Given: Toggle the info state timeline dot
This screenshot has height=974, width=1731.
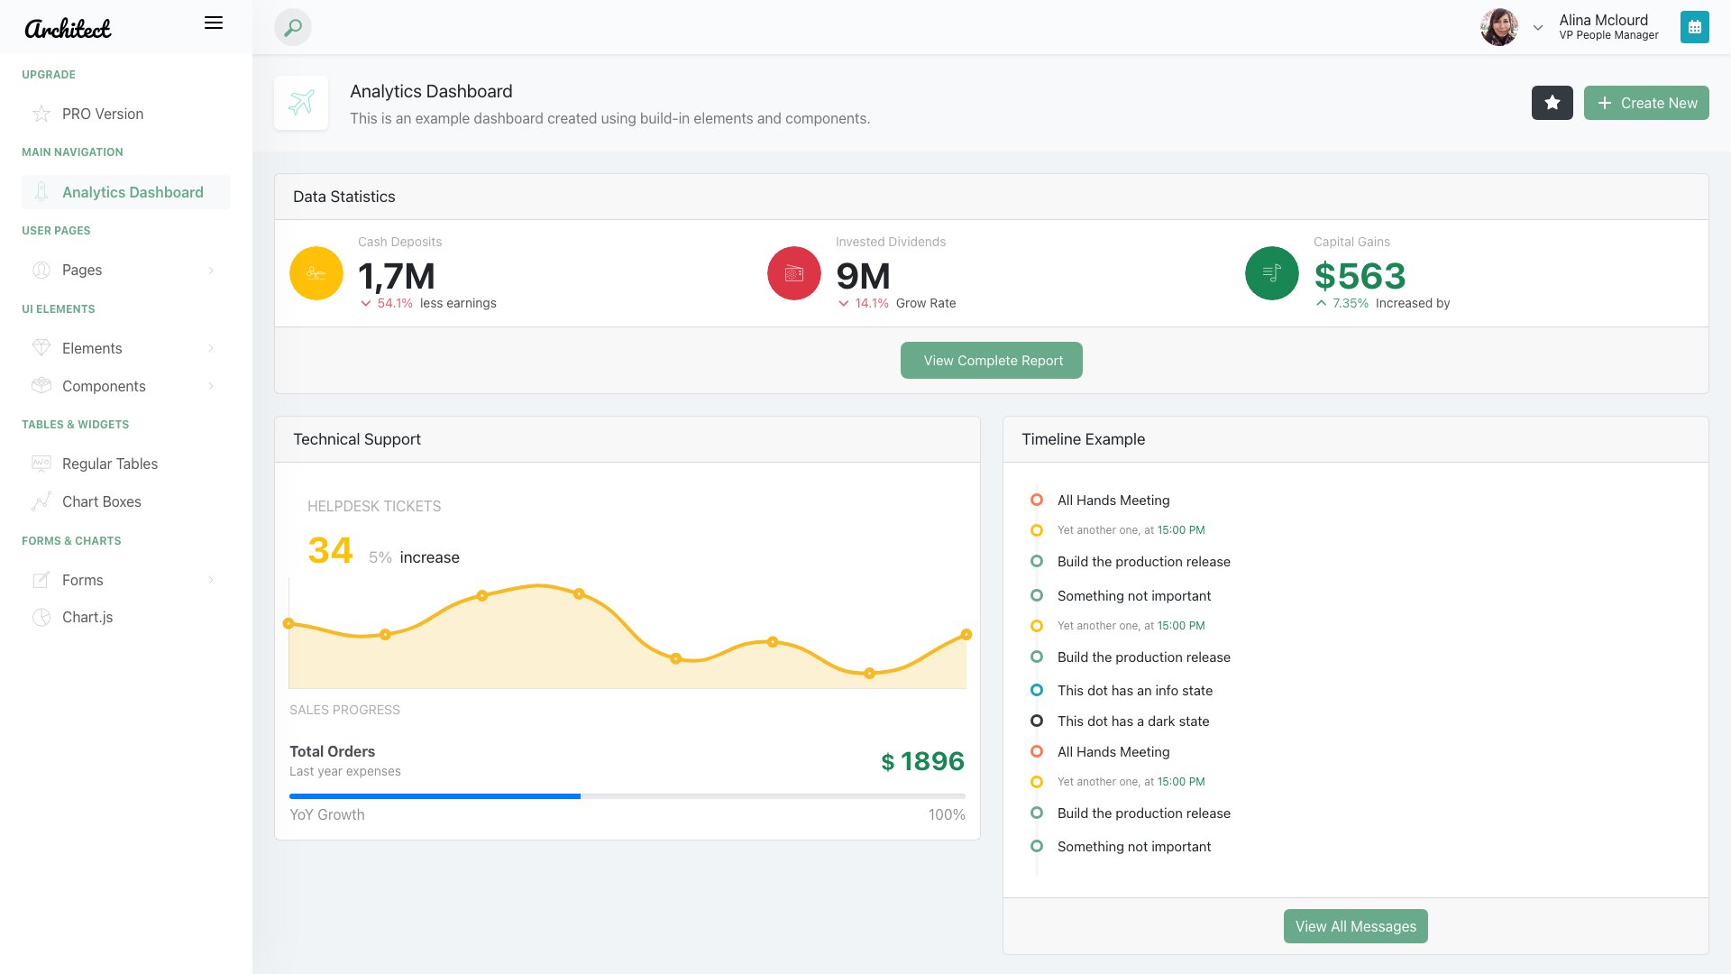Looking at the screenshot, I should click(1036, 689).
